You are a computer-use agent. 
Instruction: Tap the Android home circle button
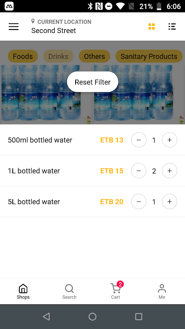click(92, 317)
